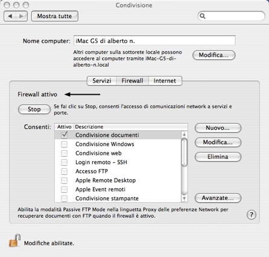269x257 pixels.
Task: Uncheck Condivisione documenti checkbox
Action: click(65, 135)
